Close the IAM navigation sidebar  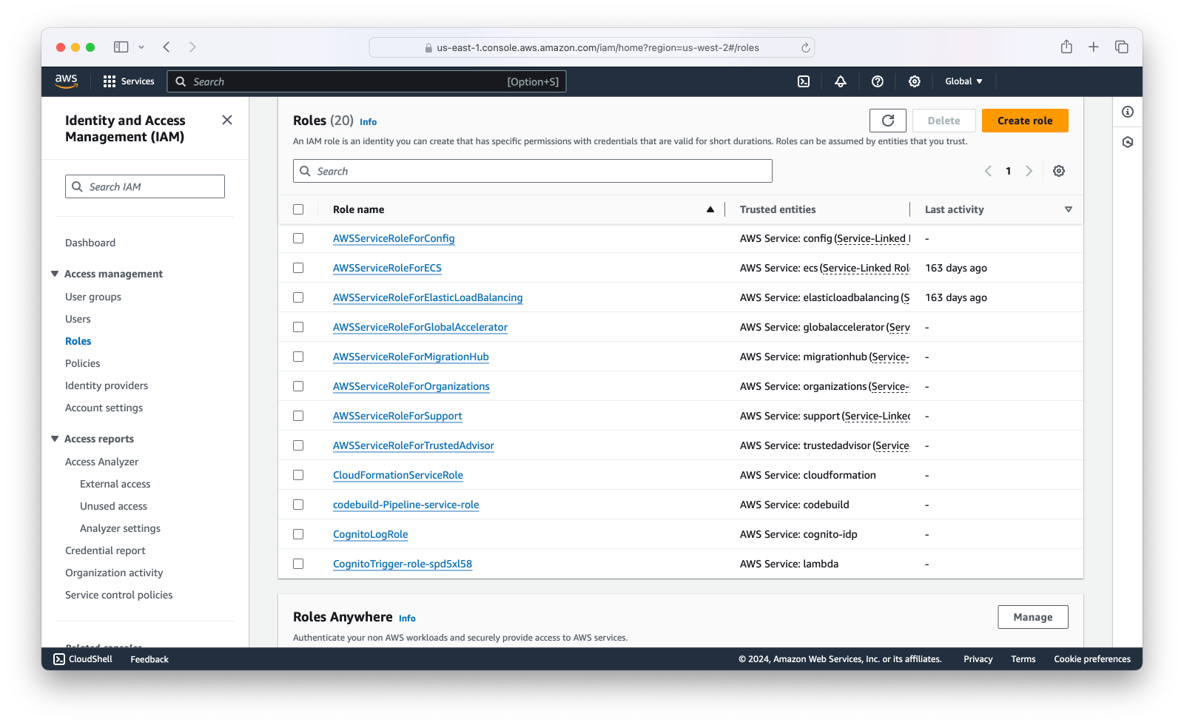click(x=227, y=120)
